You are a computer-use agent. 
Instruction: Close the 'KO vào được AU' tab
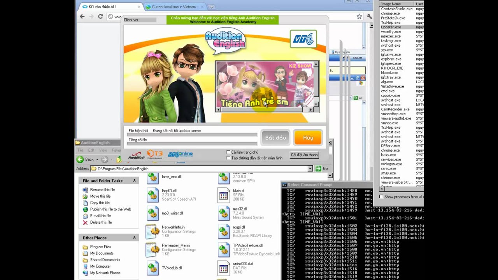click(139, 7)
